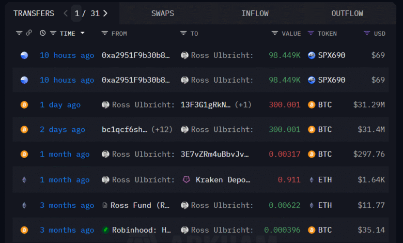Go to the next transfers page
403x243 pixels.
105,13
